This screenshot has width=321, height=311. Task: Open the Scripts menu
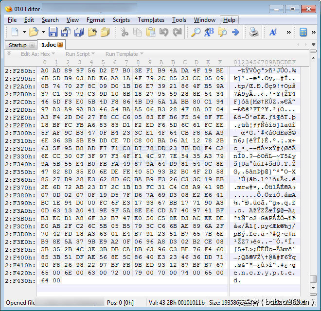coord(121,20)
